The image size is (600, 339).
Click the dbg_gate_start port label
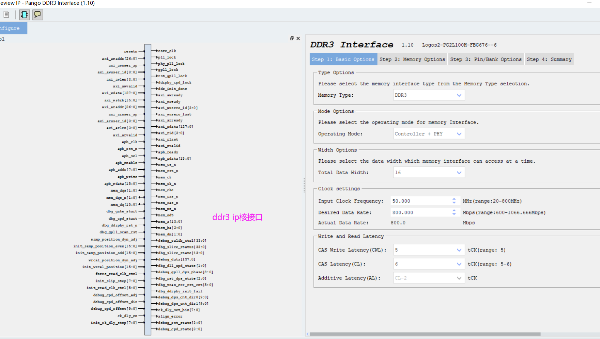click(122, 211)
